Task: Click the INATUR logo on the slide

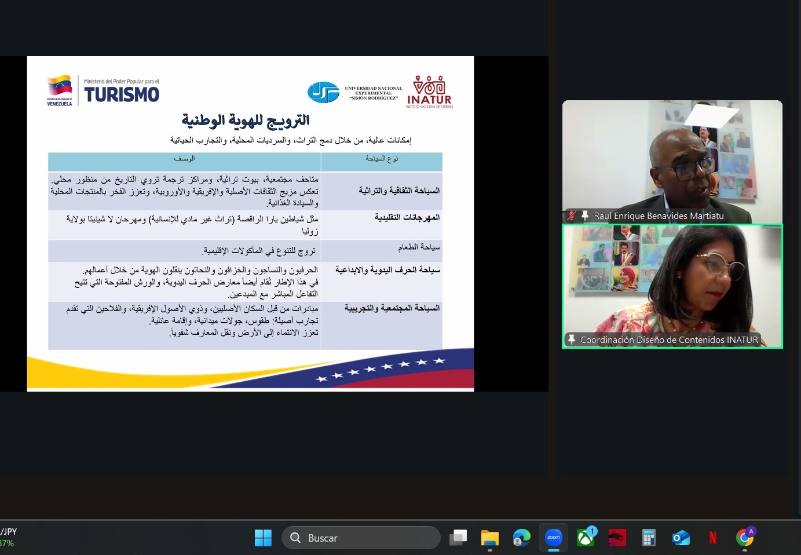Action: click(x=429, y=92)
